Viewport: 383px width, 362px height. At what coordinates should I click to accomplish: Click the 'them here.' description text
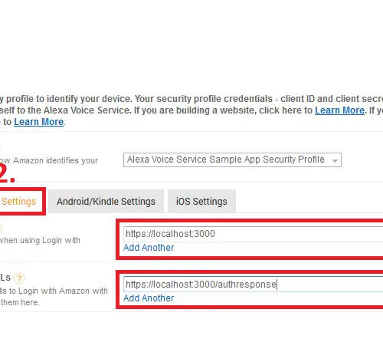click(x=20, y=302)
